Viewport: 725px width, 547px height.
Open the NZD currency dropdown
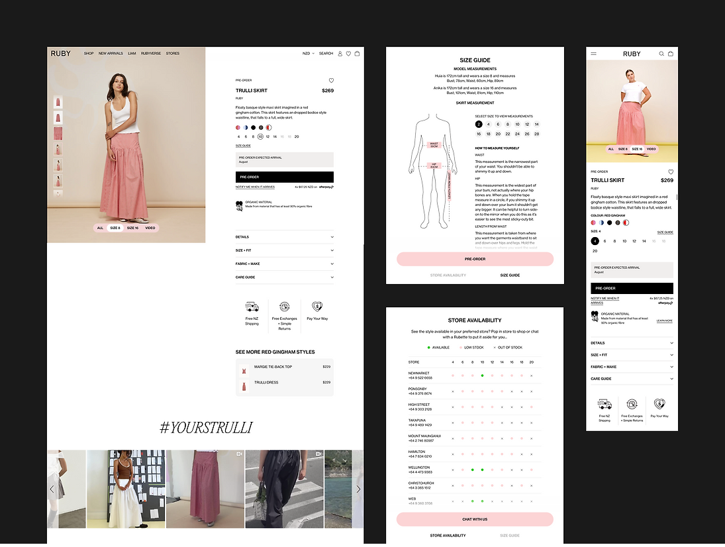[x=309, y=54]
